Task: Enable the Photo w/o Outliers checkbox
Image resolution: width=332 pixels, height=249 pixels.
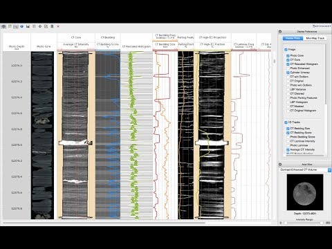Action: 288,85
